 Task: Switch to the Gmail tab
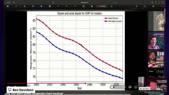[16, 6]
